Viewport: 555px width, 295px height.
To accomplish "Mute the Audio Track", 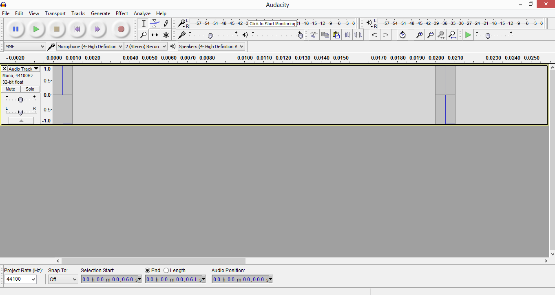I will [11, 89].
